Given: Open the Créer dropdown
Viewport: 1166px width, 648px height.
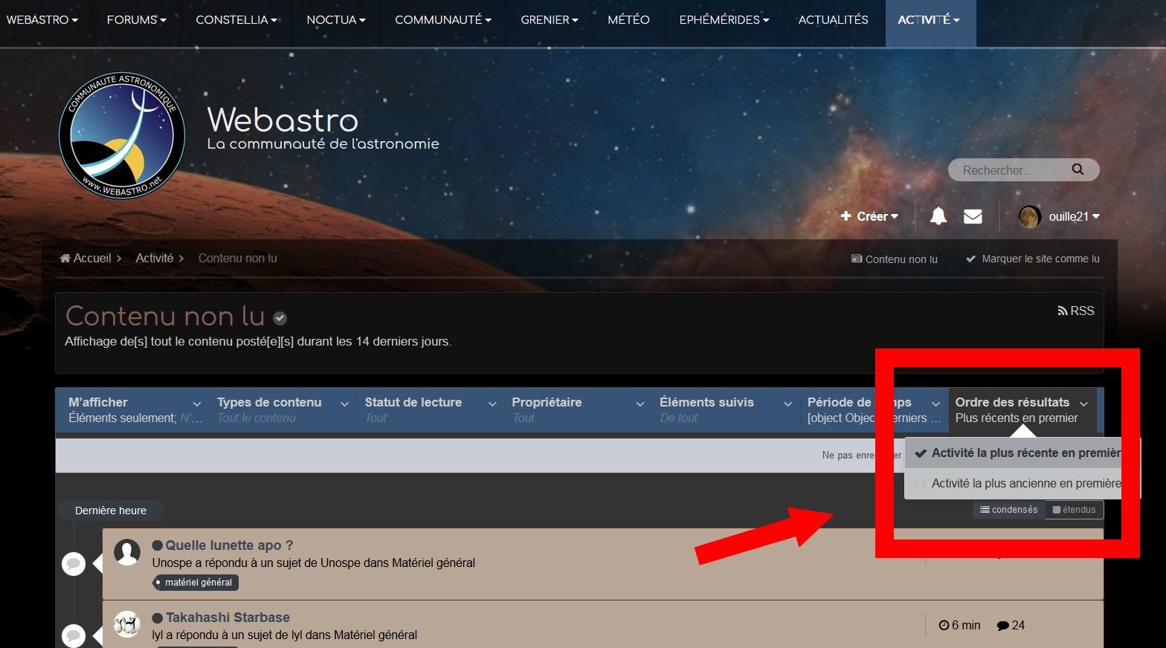Looking at the screenshot, I should point(869,216).
